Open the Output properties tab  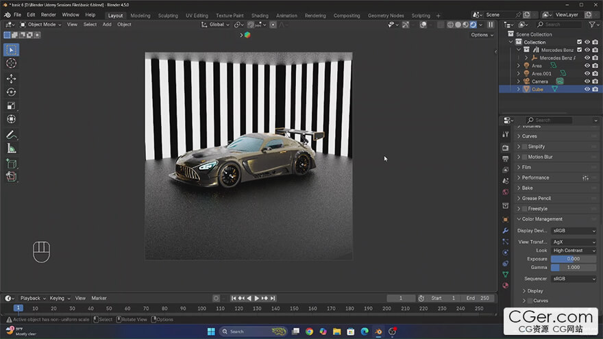505,159
